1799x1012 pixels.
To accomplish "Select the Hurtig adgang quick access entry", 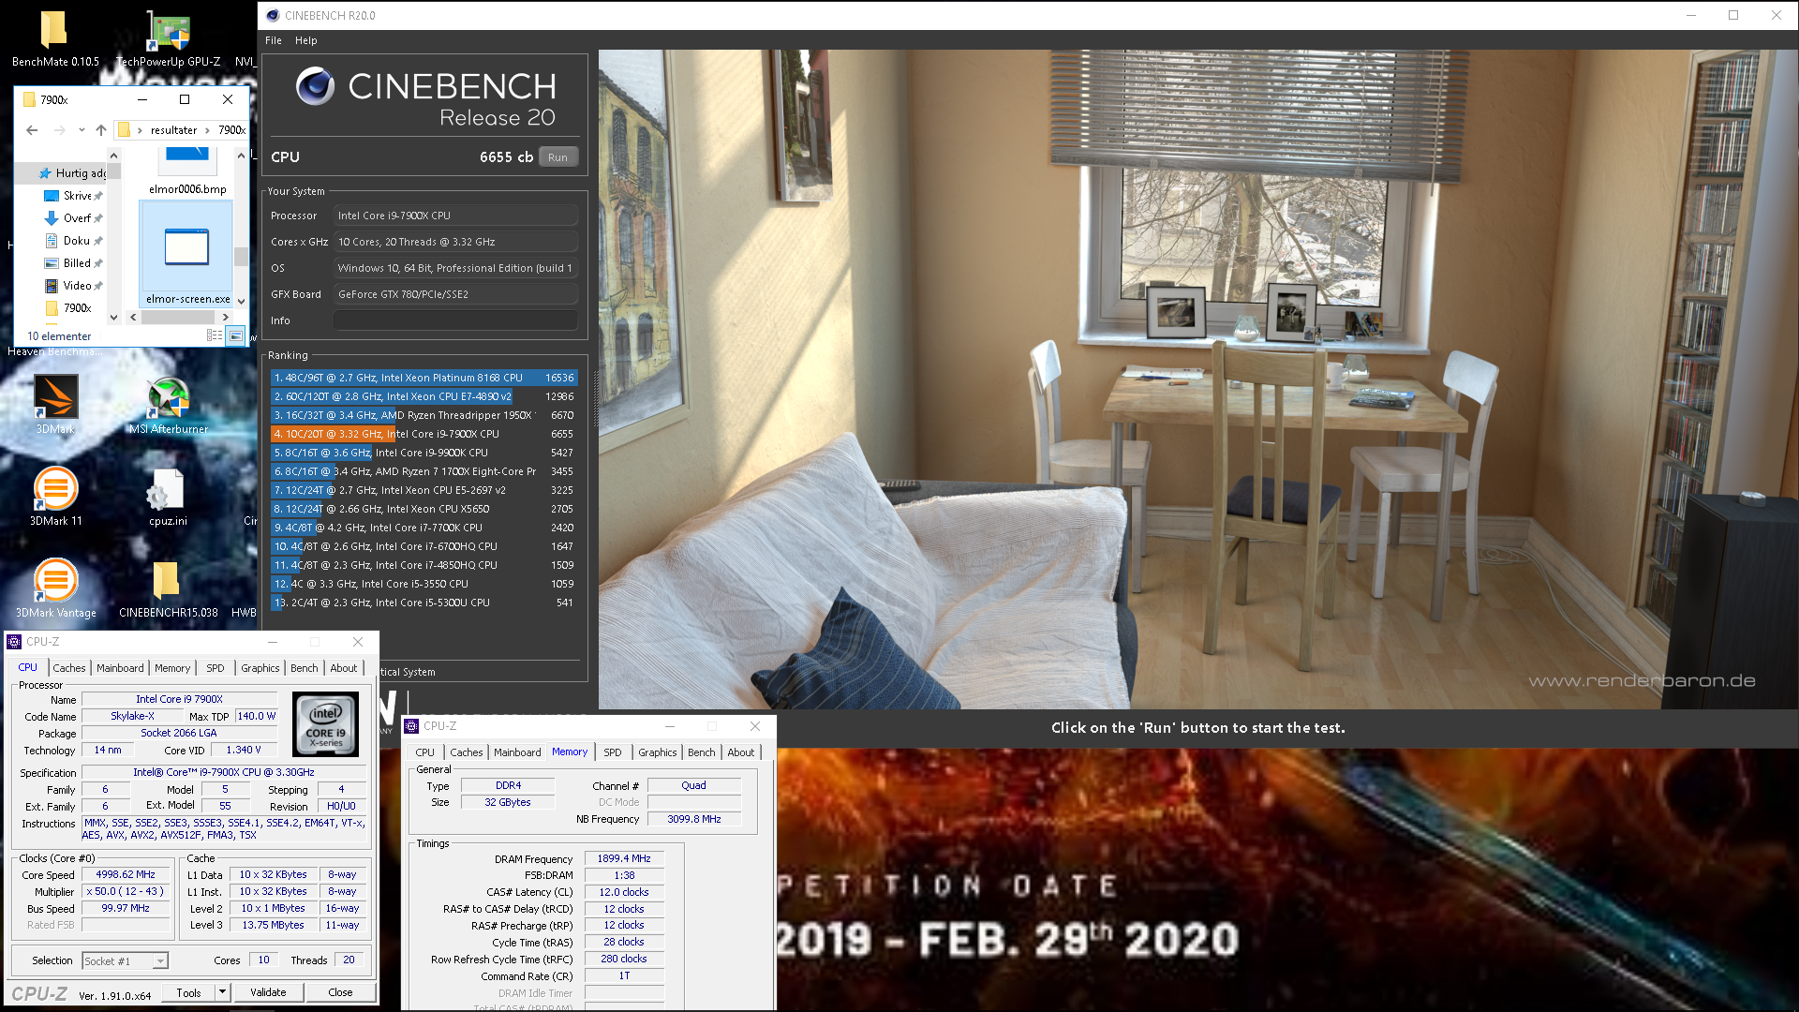I will (72, 173).
